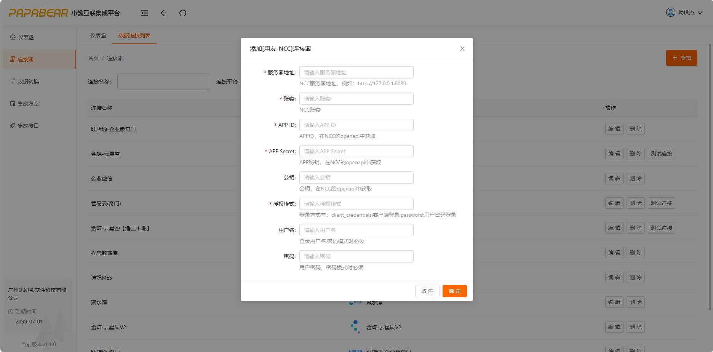
Task: Focus the 服务器地址 input field
Action: coord(356,72)
